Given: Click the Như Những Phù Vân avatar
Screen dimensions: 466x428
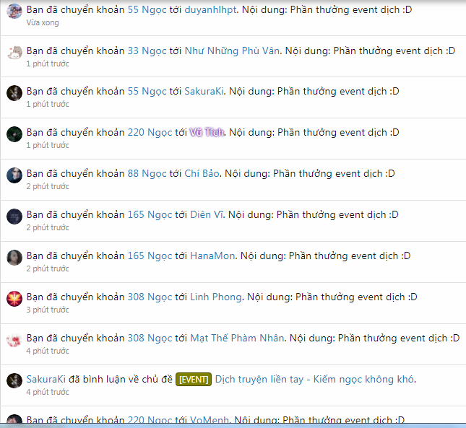Looking at the screenshot, I should (x=14, y=52).
